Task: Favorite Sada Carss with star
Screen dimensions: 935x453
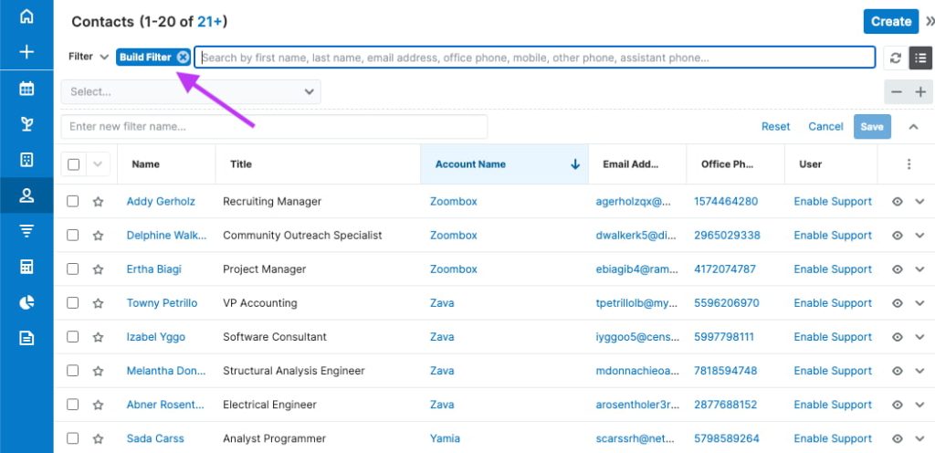Action: click(x=99, y=438)
